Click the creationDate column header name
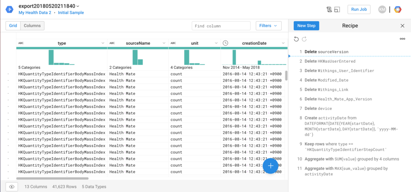Image resolution: width=411 pixels, height=192 pixels. coord(254,43)
